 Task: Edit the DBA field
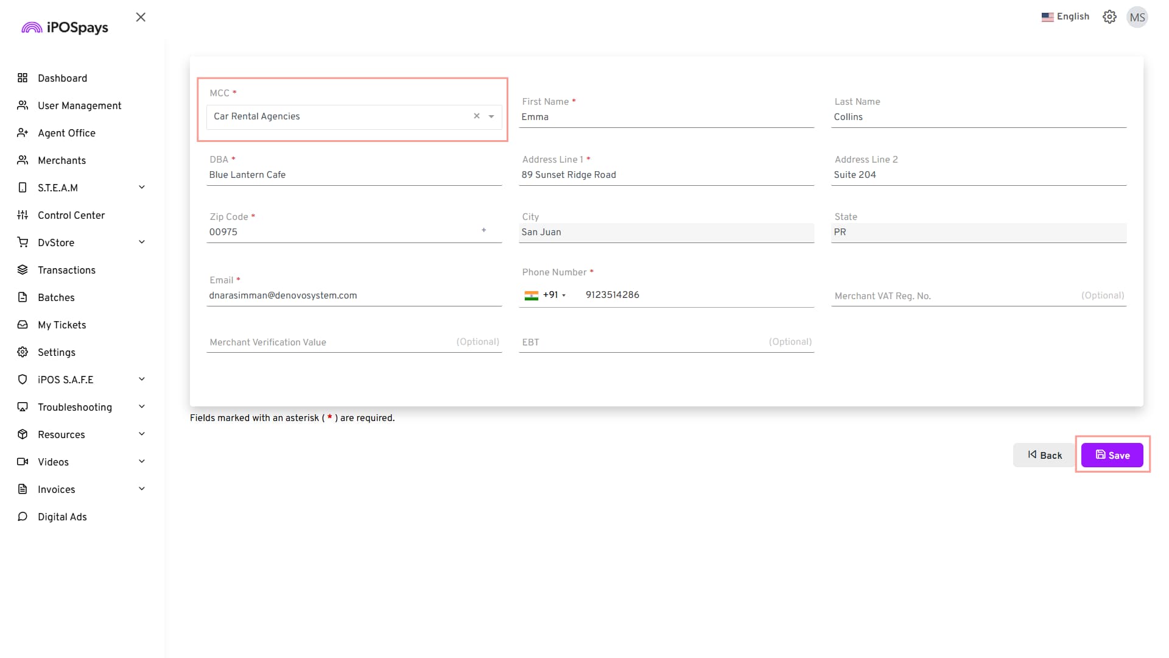[x=354, y=175]
